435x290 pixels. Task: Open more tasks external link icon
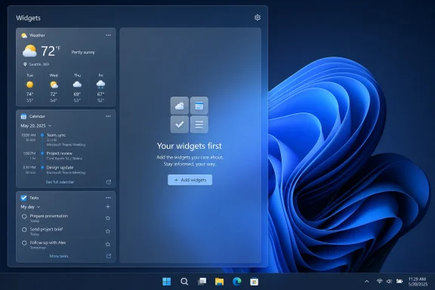[109, 256]
